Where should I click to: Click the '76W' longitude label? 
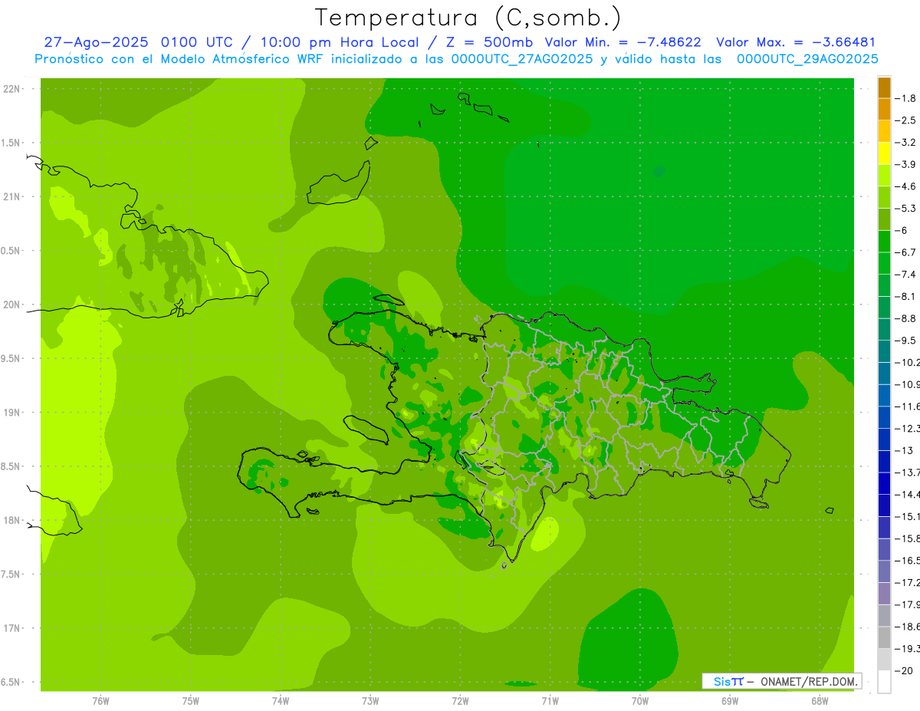pos(100,701)
